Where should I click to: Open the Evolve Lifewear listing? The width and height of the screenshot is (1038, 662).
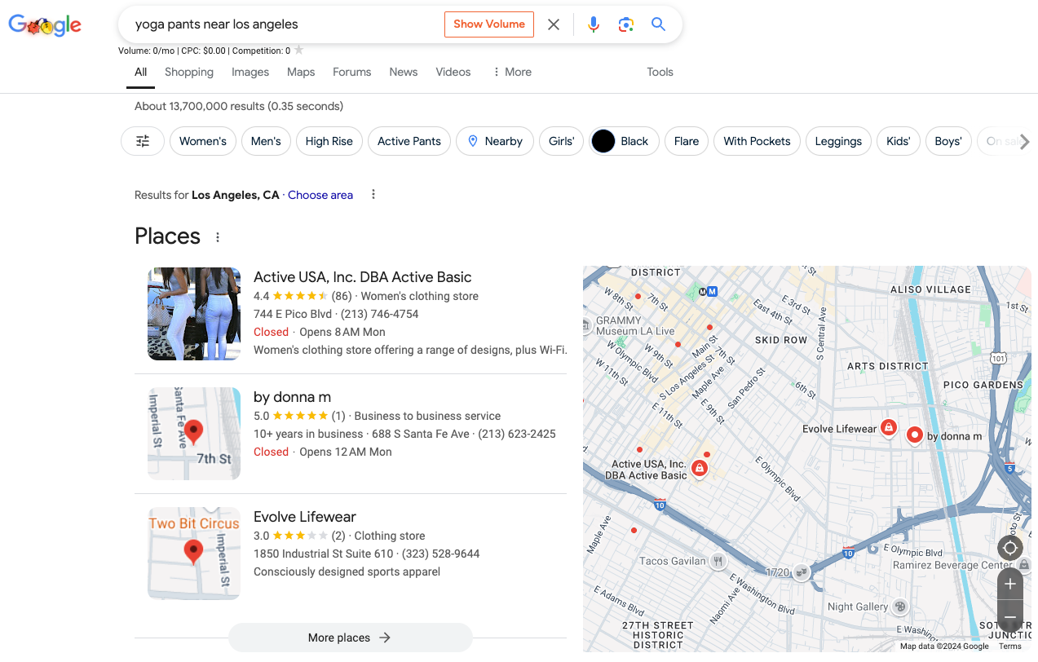point(305,517)
